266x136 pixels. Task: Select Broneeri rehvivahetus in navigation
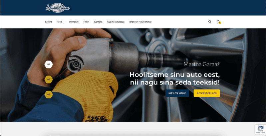click(140, 22)
